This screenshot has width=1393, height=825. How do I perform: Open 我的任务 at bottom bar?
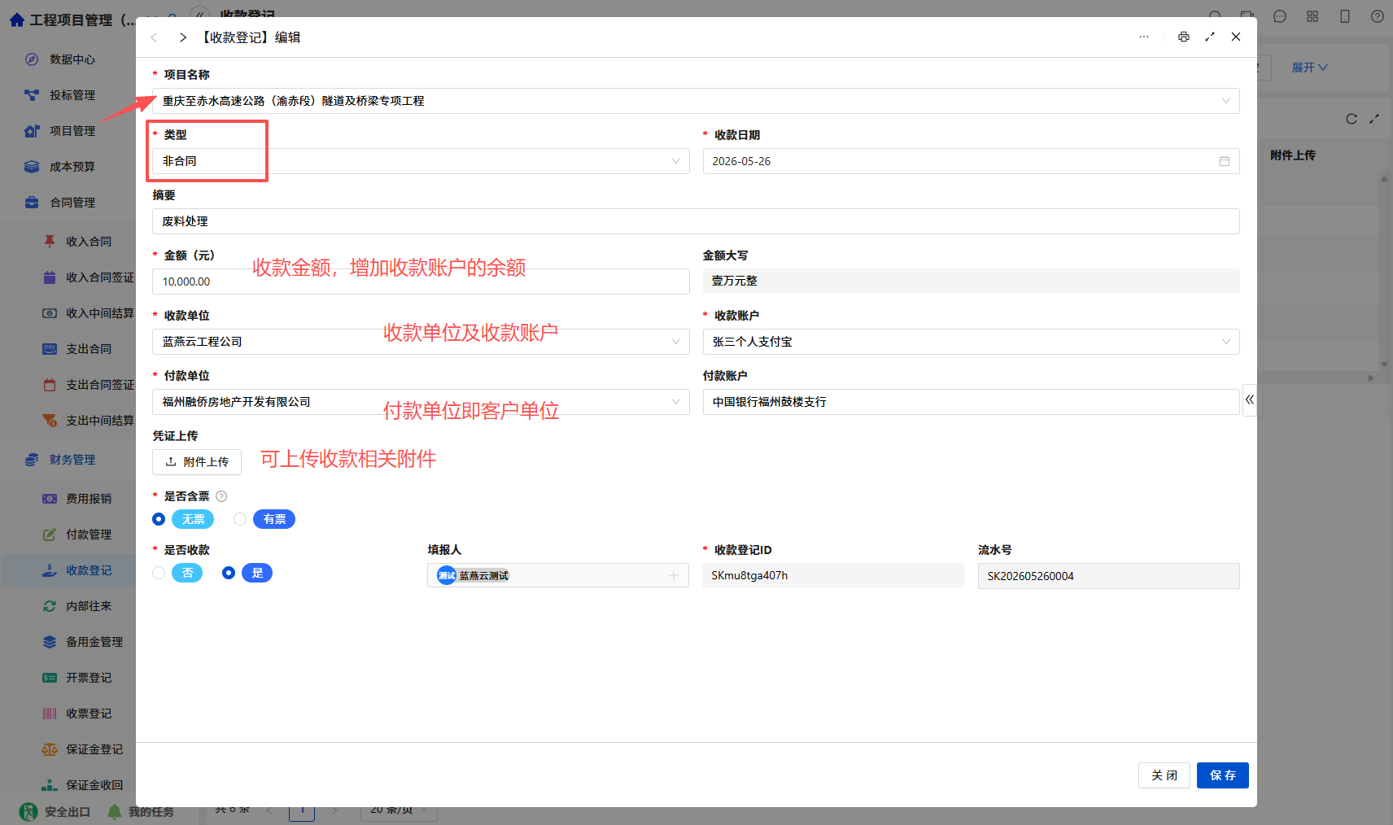coord(141,811)
